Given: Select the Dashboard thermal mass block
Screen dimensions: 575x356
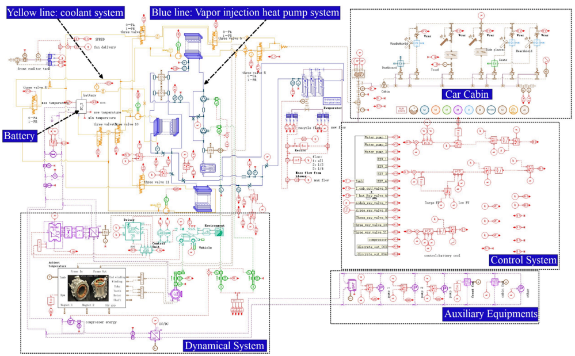Looking at the screenshot, I should coord(401,63).
